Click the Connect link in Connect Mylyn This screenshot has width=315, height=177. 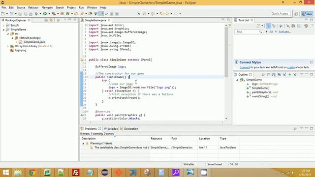pyautogui.click(x=245, y=67)
